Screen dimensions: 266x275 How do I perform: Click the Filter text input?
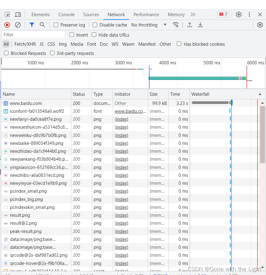coord(34,35)
